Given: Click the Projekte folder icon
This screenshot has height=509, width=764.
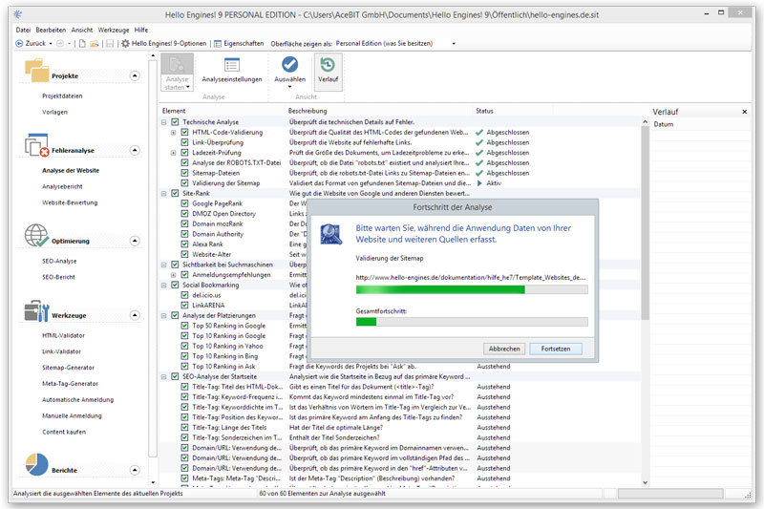Looking at the screenshot, I should (37, 71).
